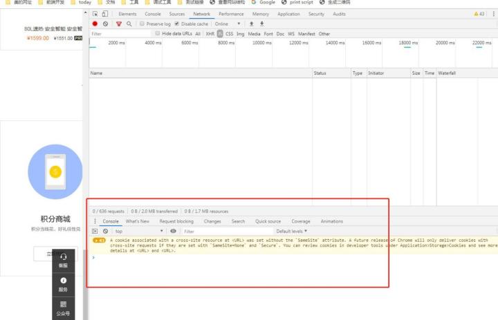Check Hide data URLs option

click(x=158, y=33)
